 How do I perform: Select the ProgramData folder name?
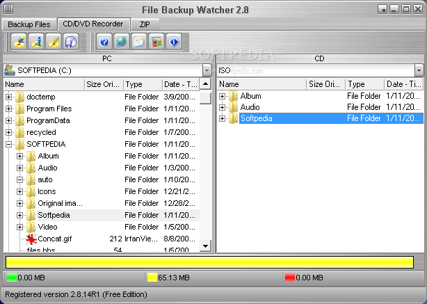pyautogui.click(x=48, y=120)
